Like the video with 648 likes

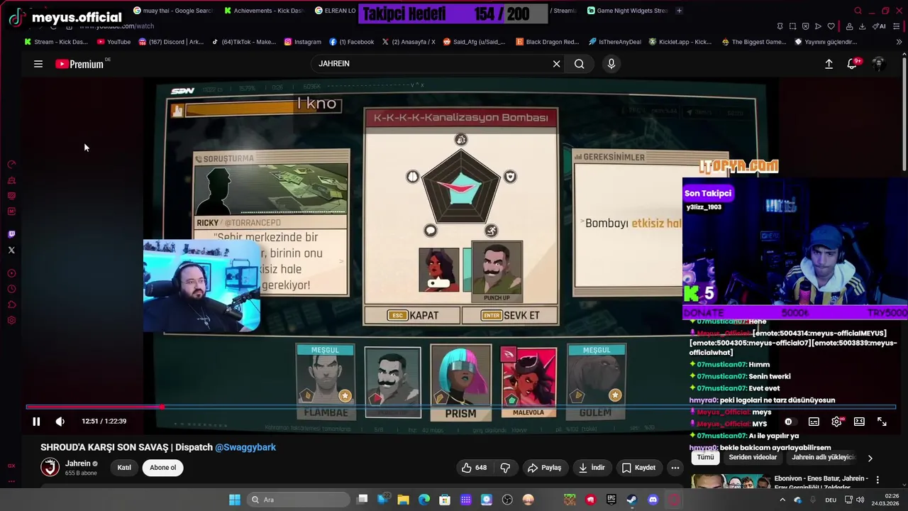[x=474, y=468]
